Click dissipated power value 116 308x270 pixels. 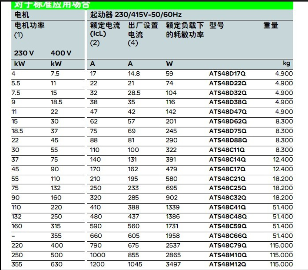click(x=170, y=102)
